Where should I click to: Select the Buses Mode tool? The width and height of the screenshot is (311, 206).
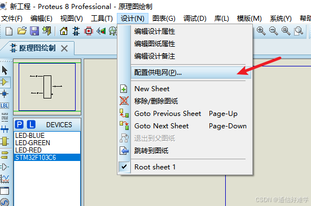click(5, 129)
